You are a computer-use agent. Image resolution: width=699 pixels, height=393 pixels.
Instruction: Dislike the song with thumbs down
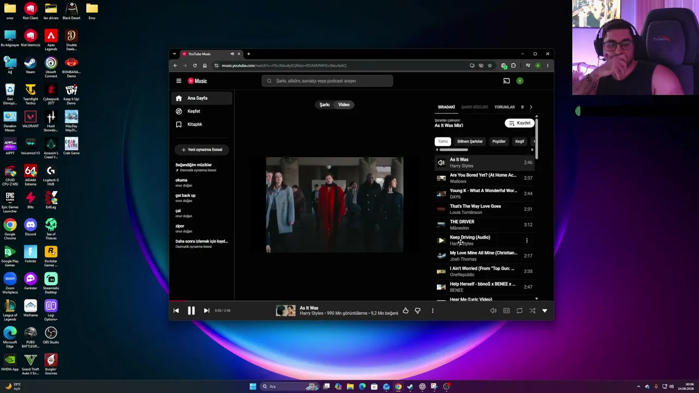pyautogui.click(x=418, y=311)
